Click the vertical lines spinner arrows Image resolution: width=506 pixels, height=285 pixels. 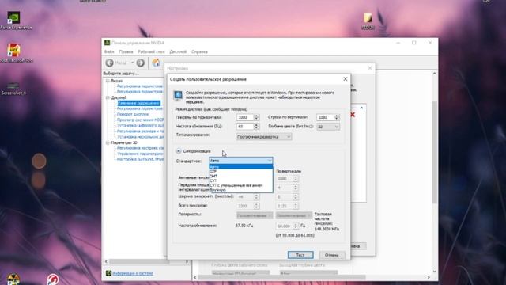(x=337, y=117)
